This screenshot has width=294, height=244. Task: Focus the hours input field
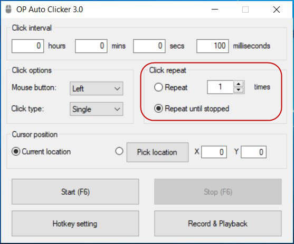pyautogui.click(x=28, y=46)
